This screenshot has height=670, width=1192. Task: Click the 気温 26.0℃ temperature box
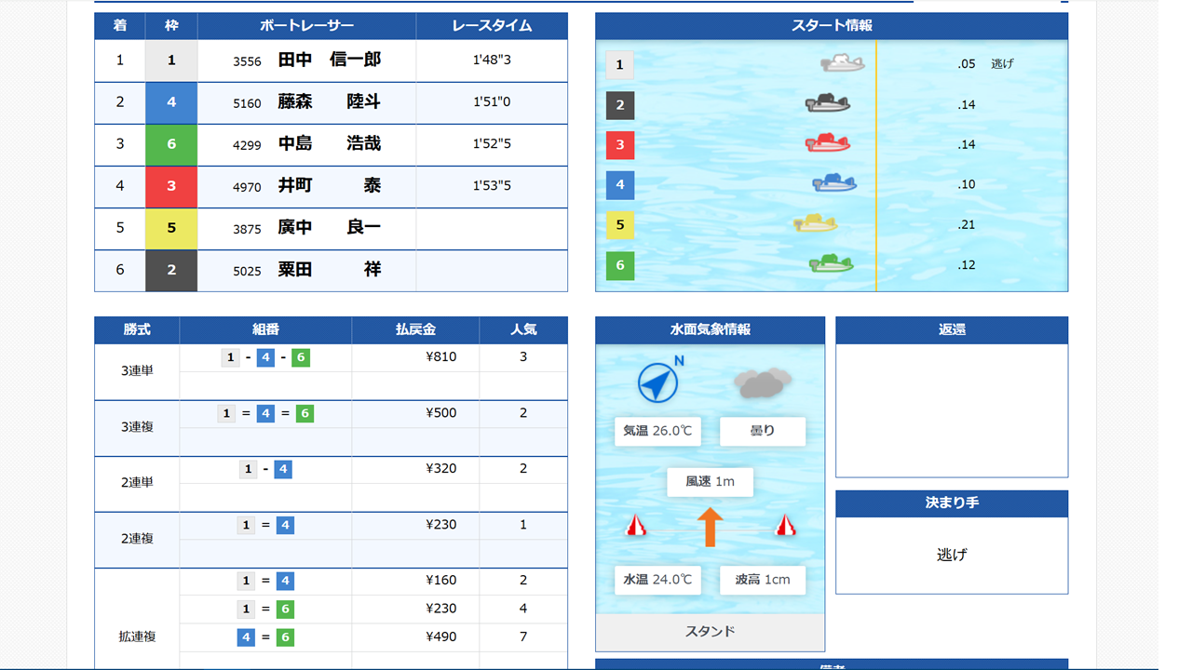tap(657, 432)
